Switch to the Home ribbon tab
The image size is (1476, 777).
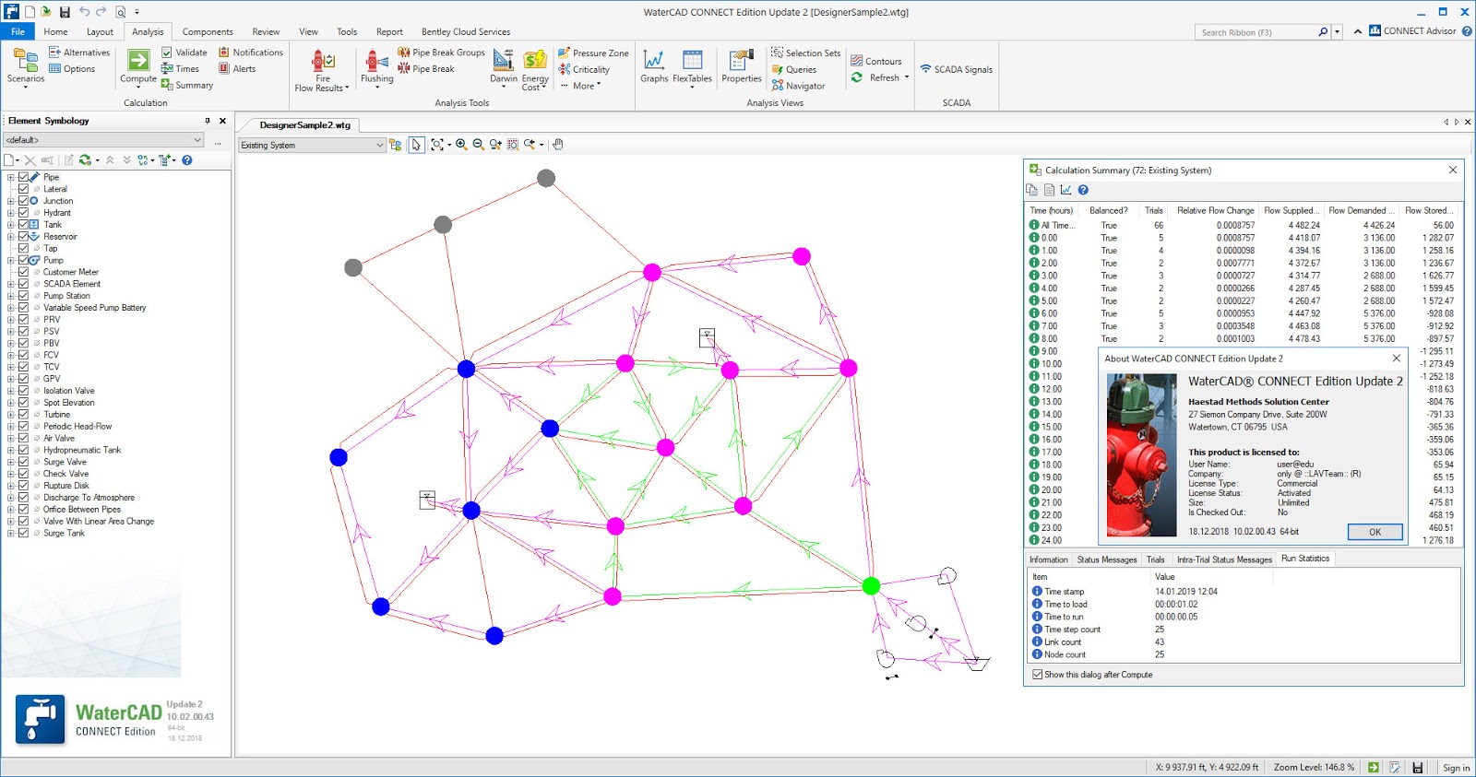tap(55, 31)
